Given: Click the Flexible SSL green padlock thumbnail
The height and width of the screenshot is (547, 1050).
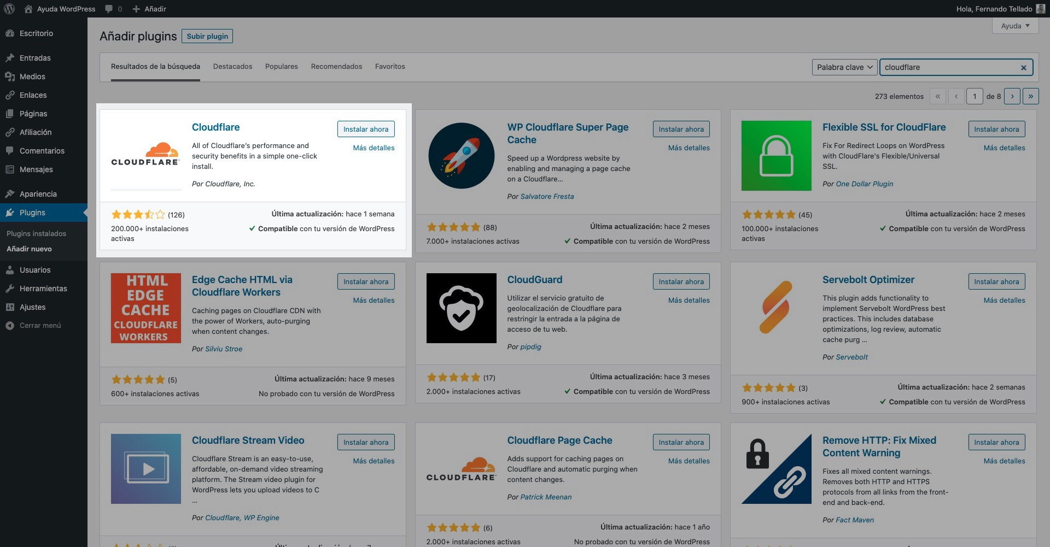Looking at the screenshot, I should click(776, 156).
